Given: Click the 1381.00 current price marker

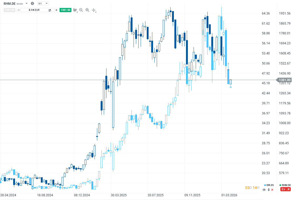Looking at the screenshot, I should click(x=285, y=80).
